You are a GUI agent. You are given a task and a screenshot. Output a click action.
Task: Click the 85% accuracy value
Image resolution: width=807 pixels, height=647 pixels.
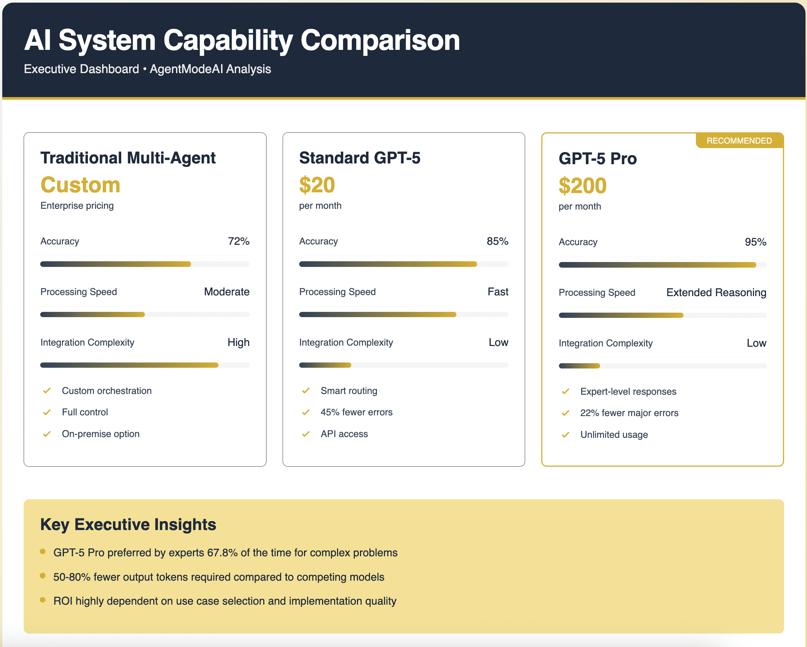pyautogui.click(x=497, y=241)
